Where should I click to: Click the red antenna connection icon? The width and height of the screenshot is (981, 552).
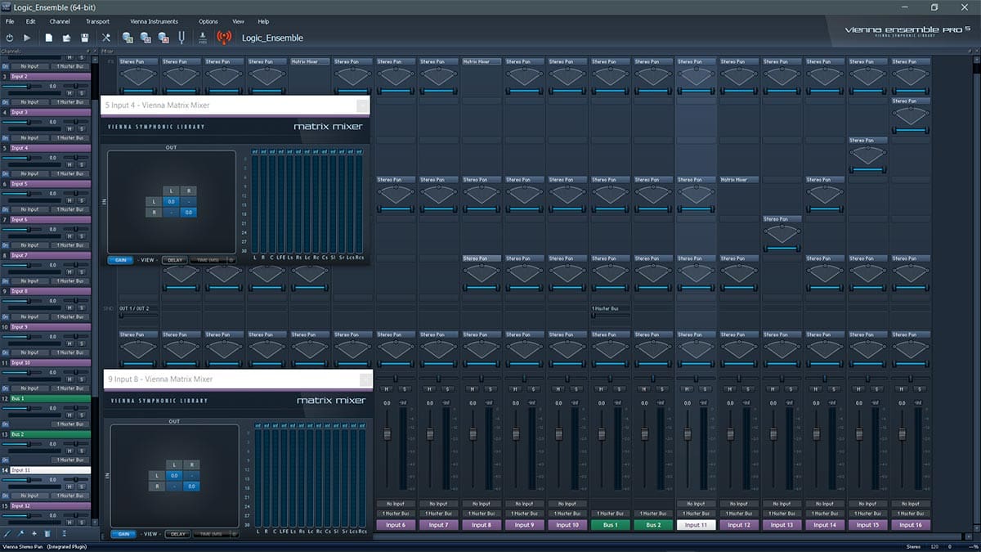point(223,38)
